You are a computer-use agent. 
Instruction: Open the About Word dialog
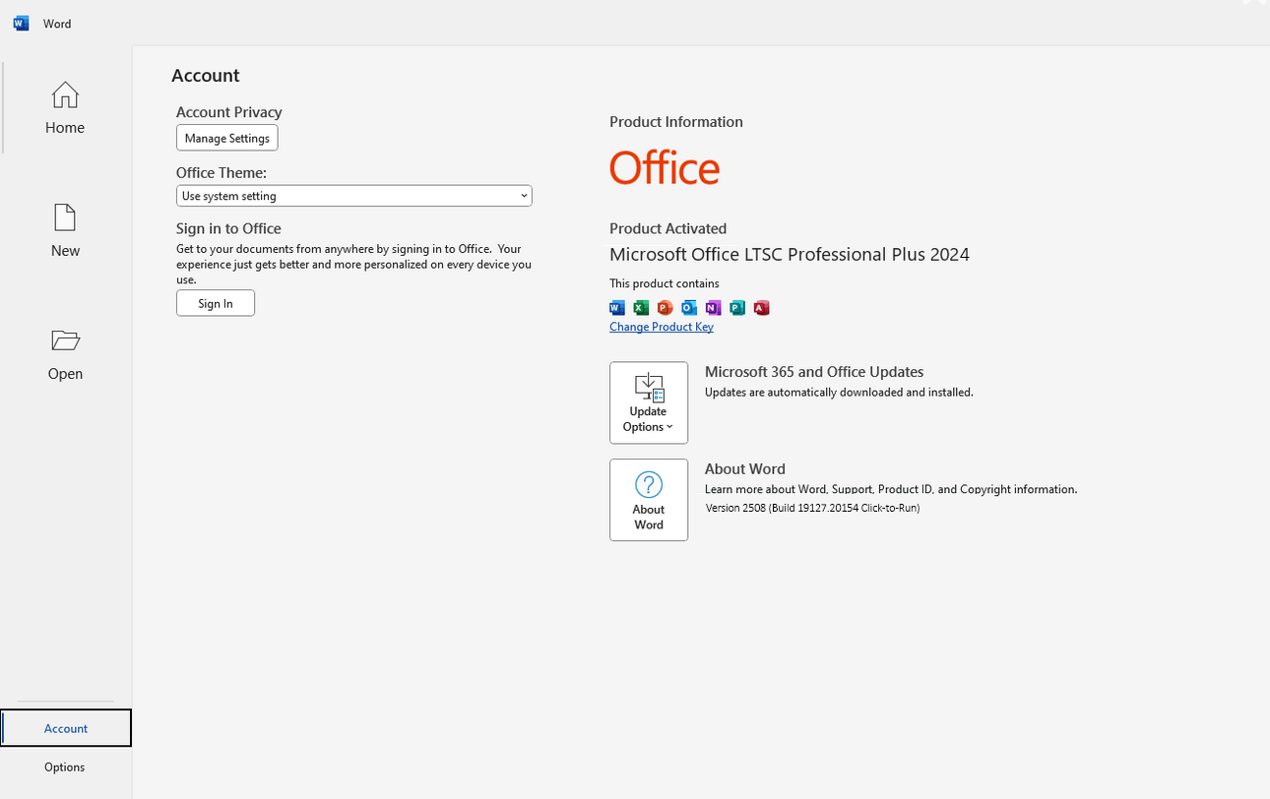(x=649, y=500)
